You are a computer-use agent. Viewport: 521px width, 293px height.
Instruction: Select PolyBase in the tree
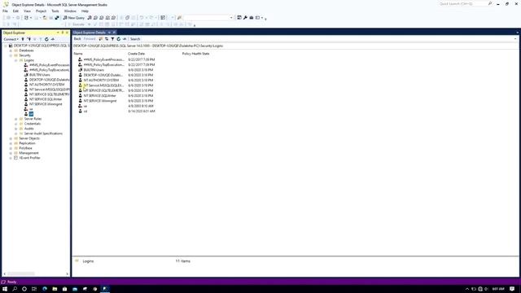(25, 148)
